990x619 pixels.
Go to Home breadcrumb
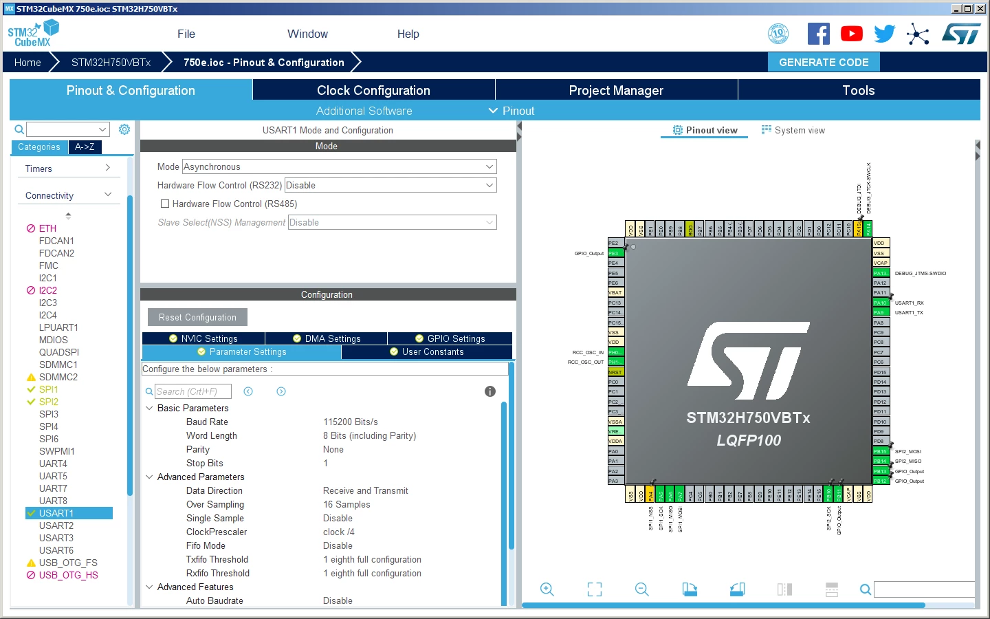(x=27, y=62)
